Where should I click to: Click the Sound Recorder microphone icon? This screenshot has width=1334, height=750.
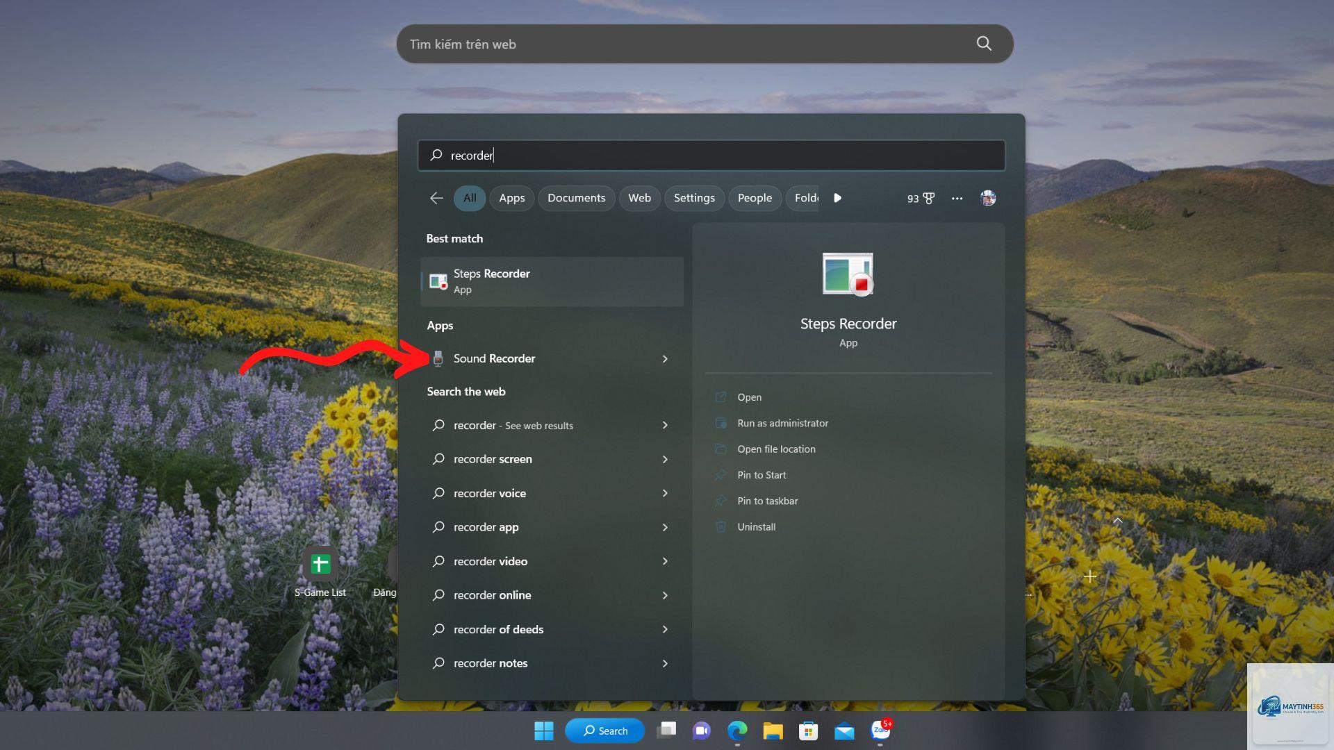coord(438,358)
